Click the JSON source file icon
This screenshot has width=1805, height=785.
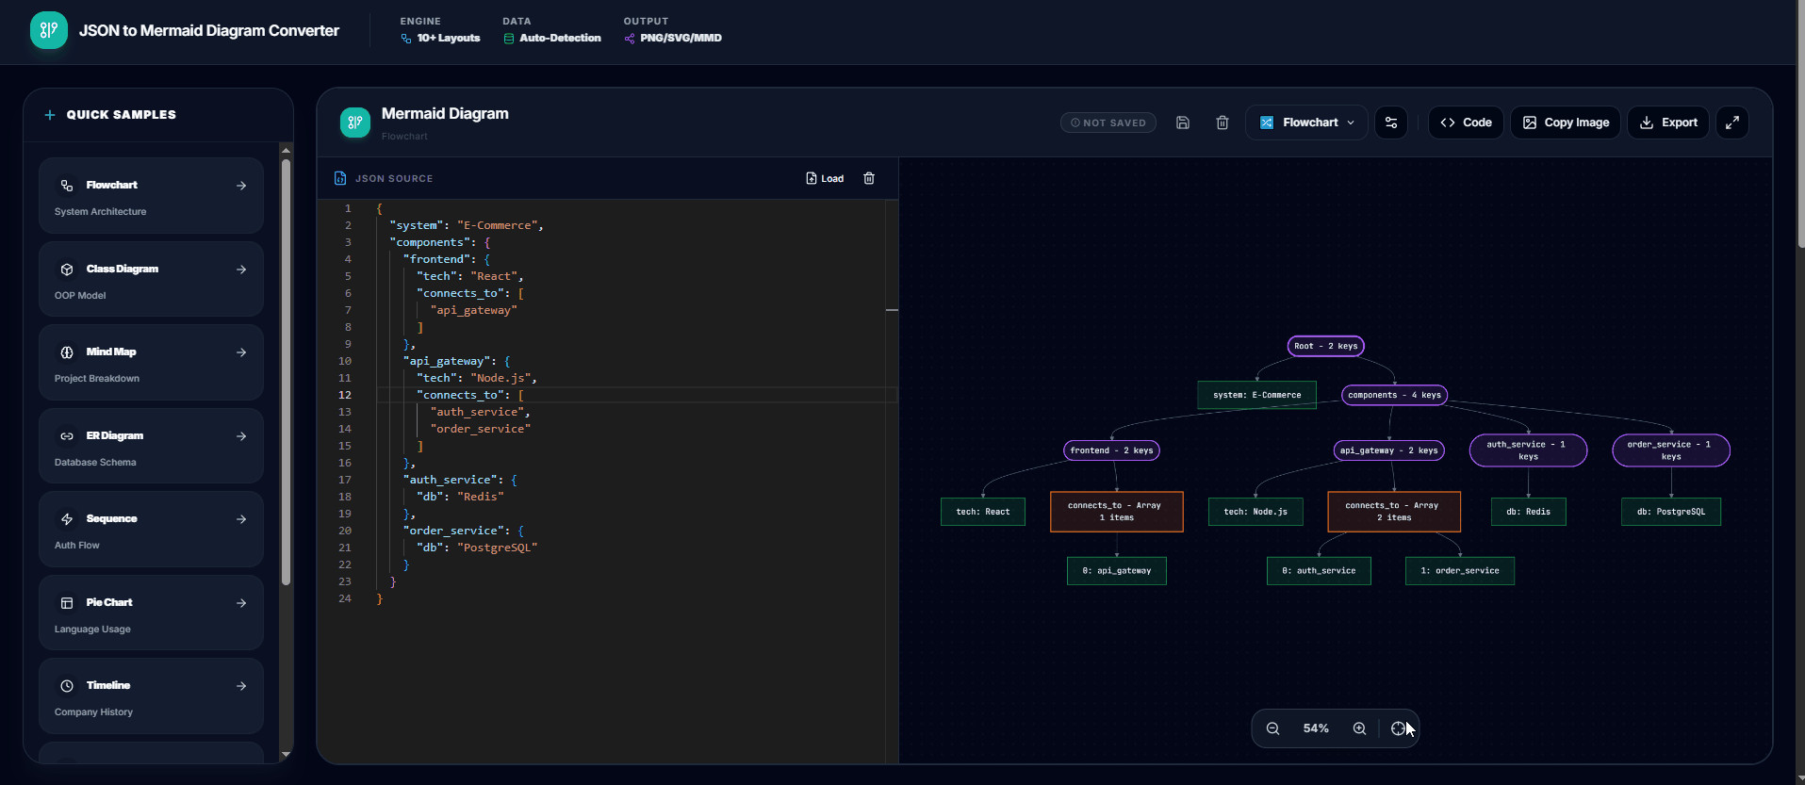coord(340,178)
